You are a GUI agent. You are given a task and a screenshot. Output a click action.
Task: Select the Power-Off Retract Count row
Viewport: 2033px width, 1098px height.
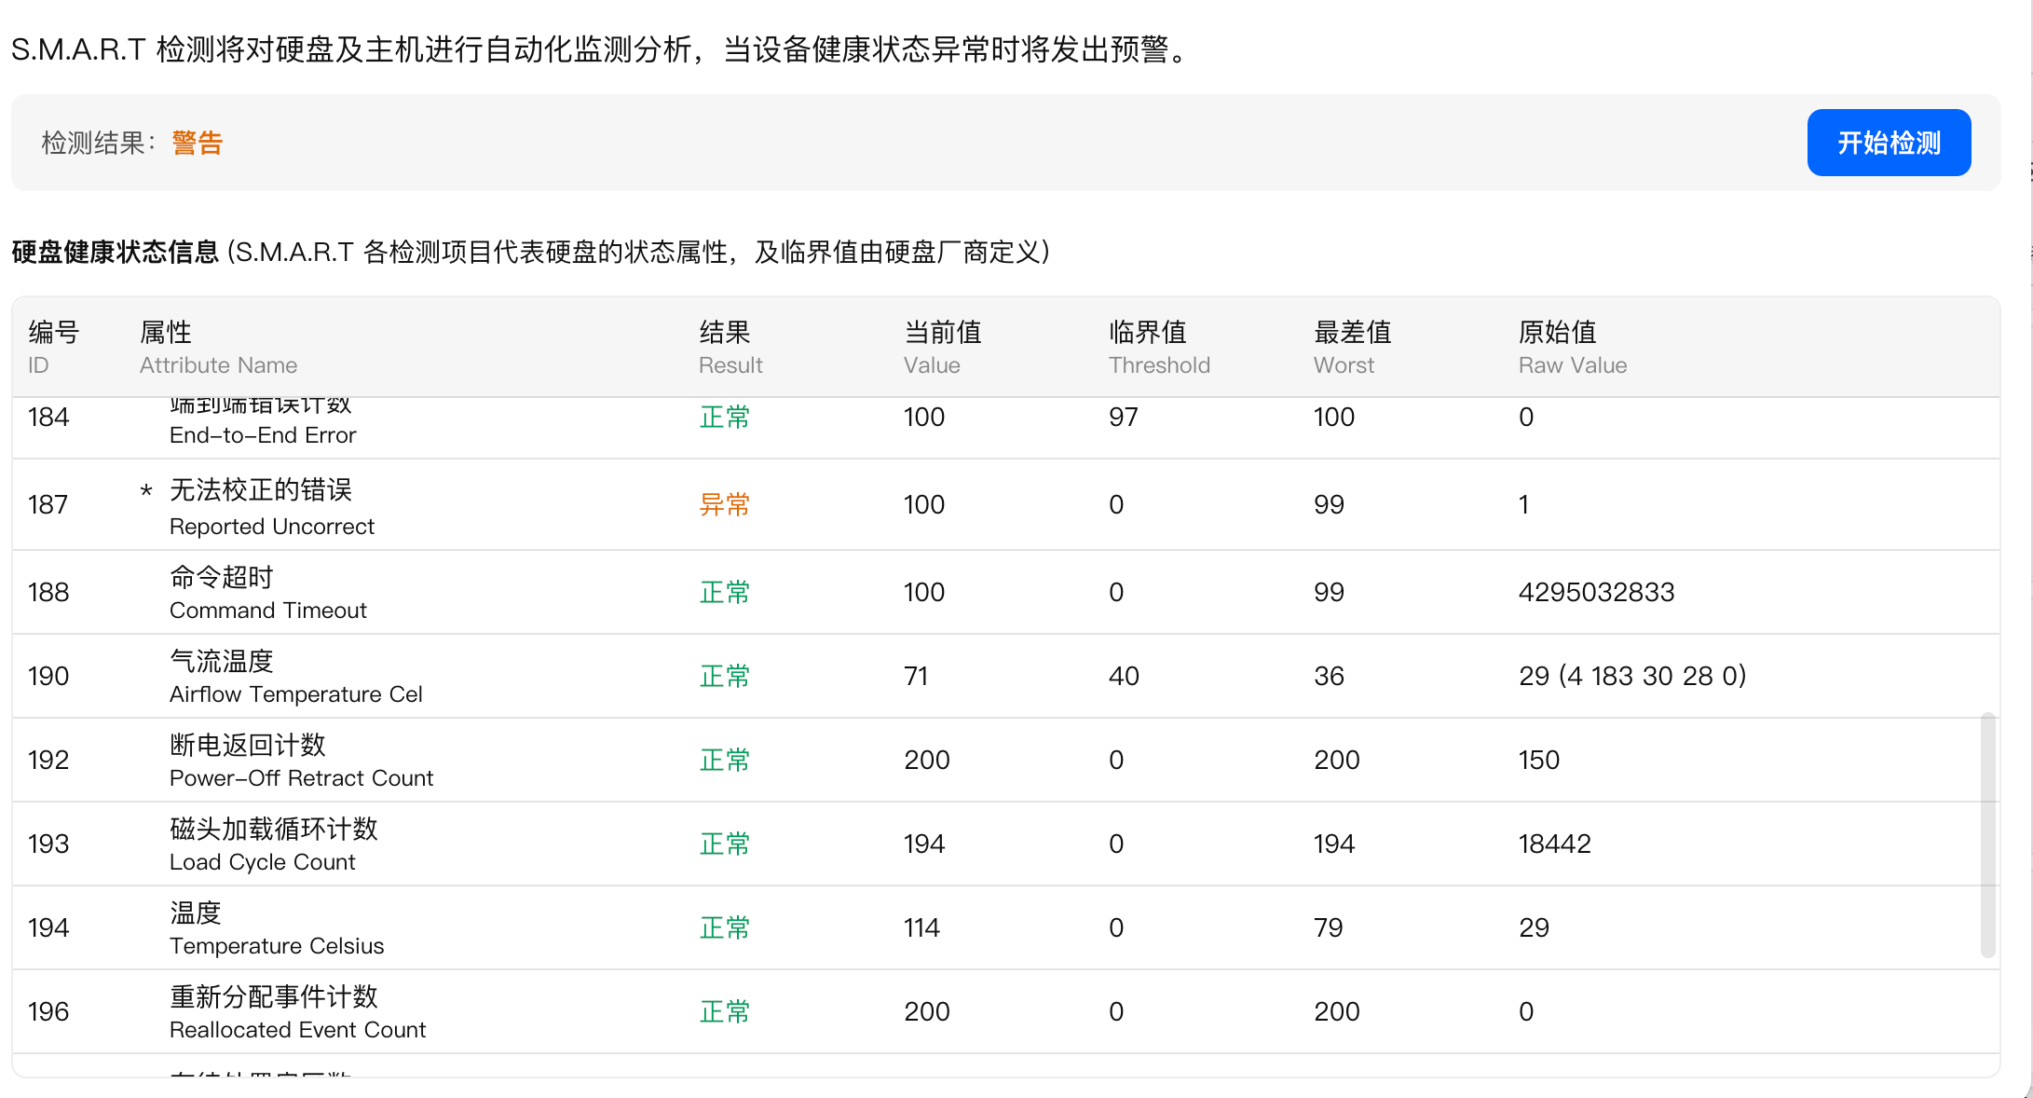click(559, 759)
